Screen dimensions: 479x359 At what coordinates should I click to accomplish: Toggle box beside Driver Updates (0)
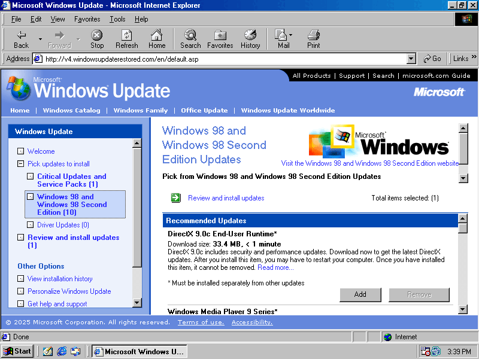[x=31, y=225]
